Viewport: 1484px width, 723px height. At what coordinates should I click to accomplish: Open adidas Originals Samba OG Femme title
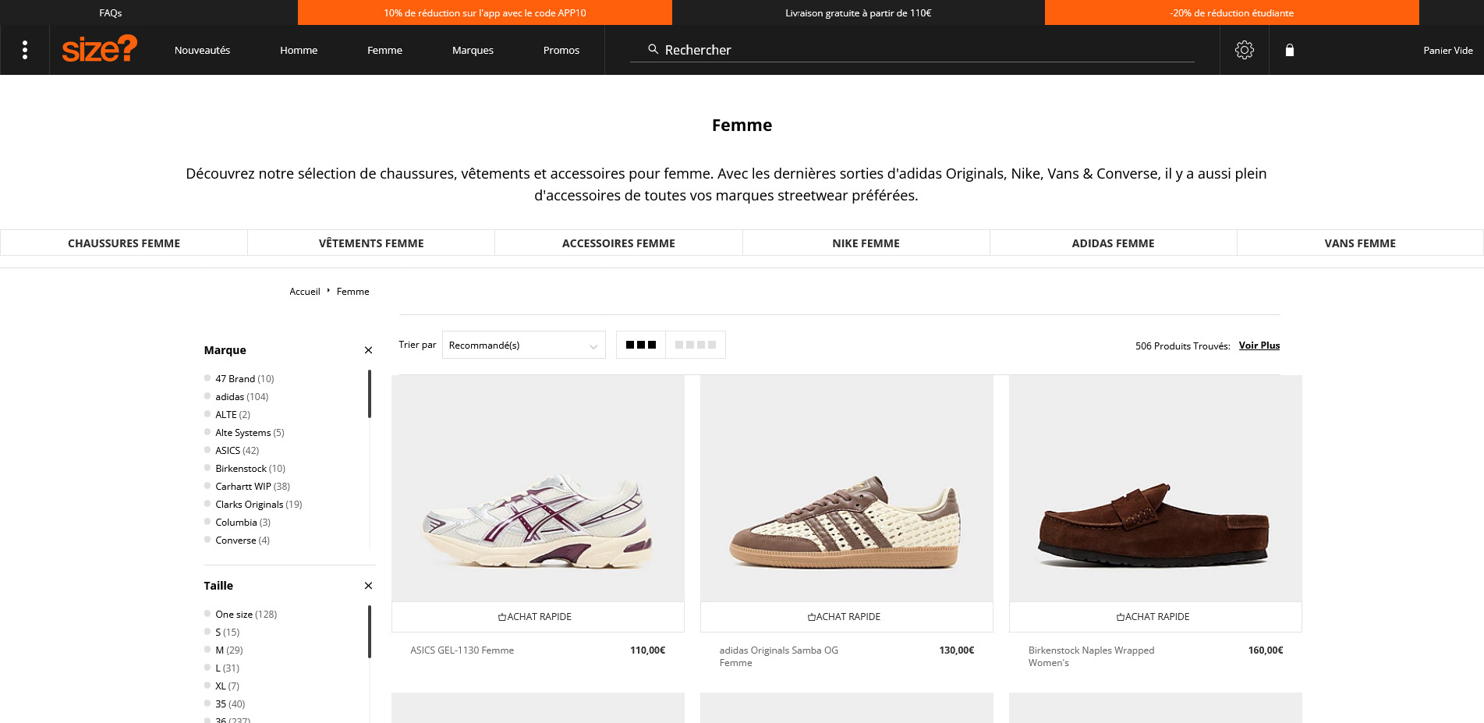click(779, 656)
